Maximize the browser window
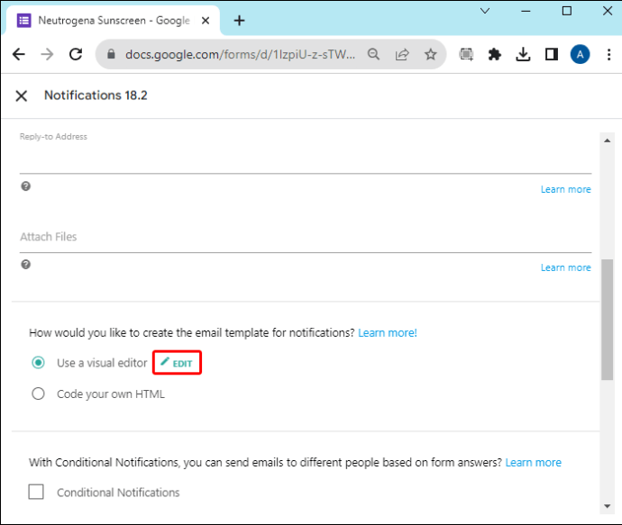 (567, 11)
